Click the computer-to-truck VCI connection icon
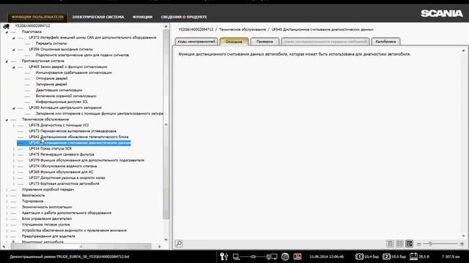This screenshot has width=469, height=263. coord(255,256)
